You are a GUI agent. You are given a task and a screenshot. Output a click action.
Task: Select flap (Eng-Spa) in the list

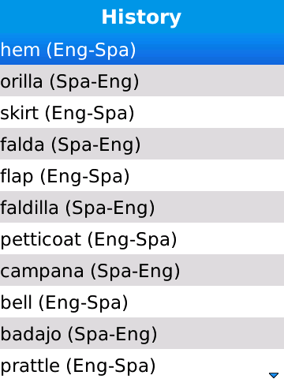142,175
